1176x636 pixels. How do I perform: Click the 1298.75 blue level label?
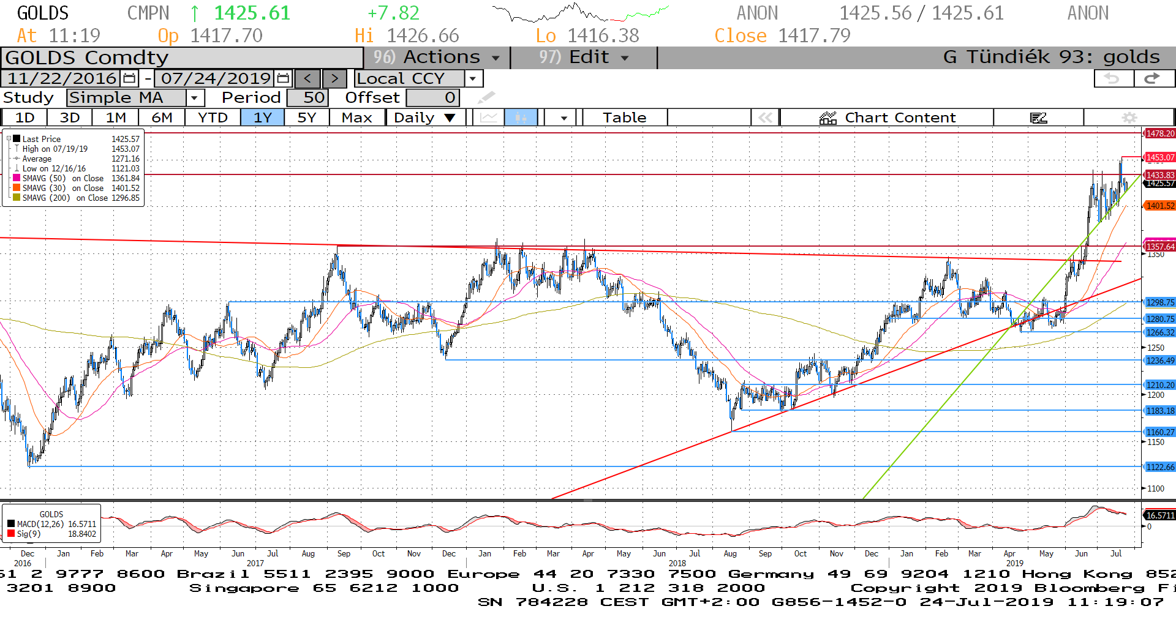coord(1159,302)
